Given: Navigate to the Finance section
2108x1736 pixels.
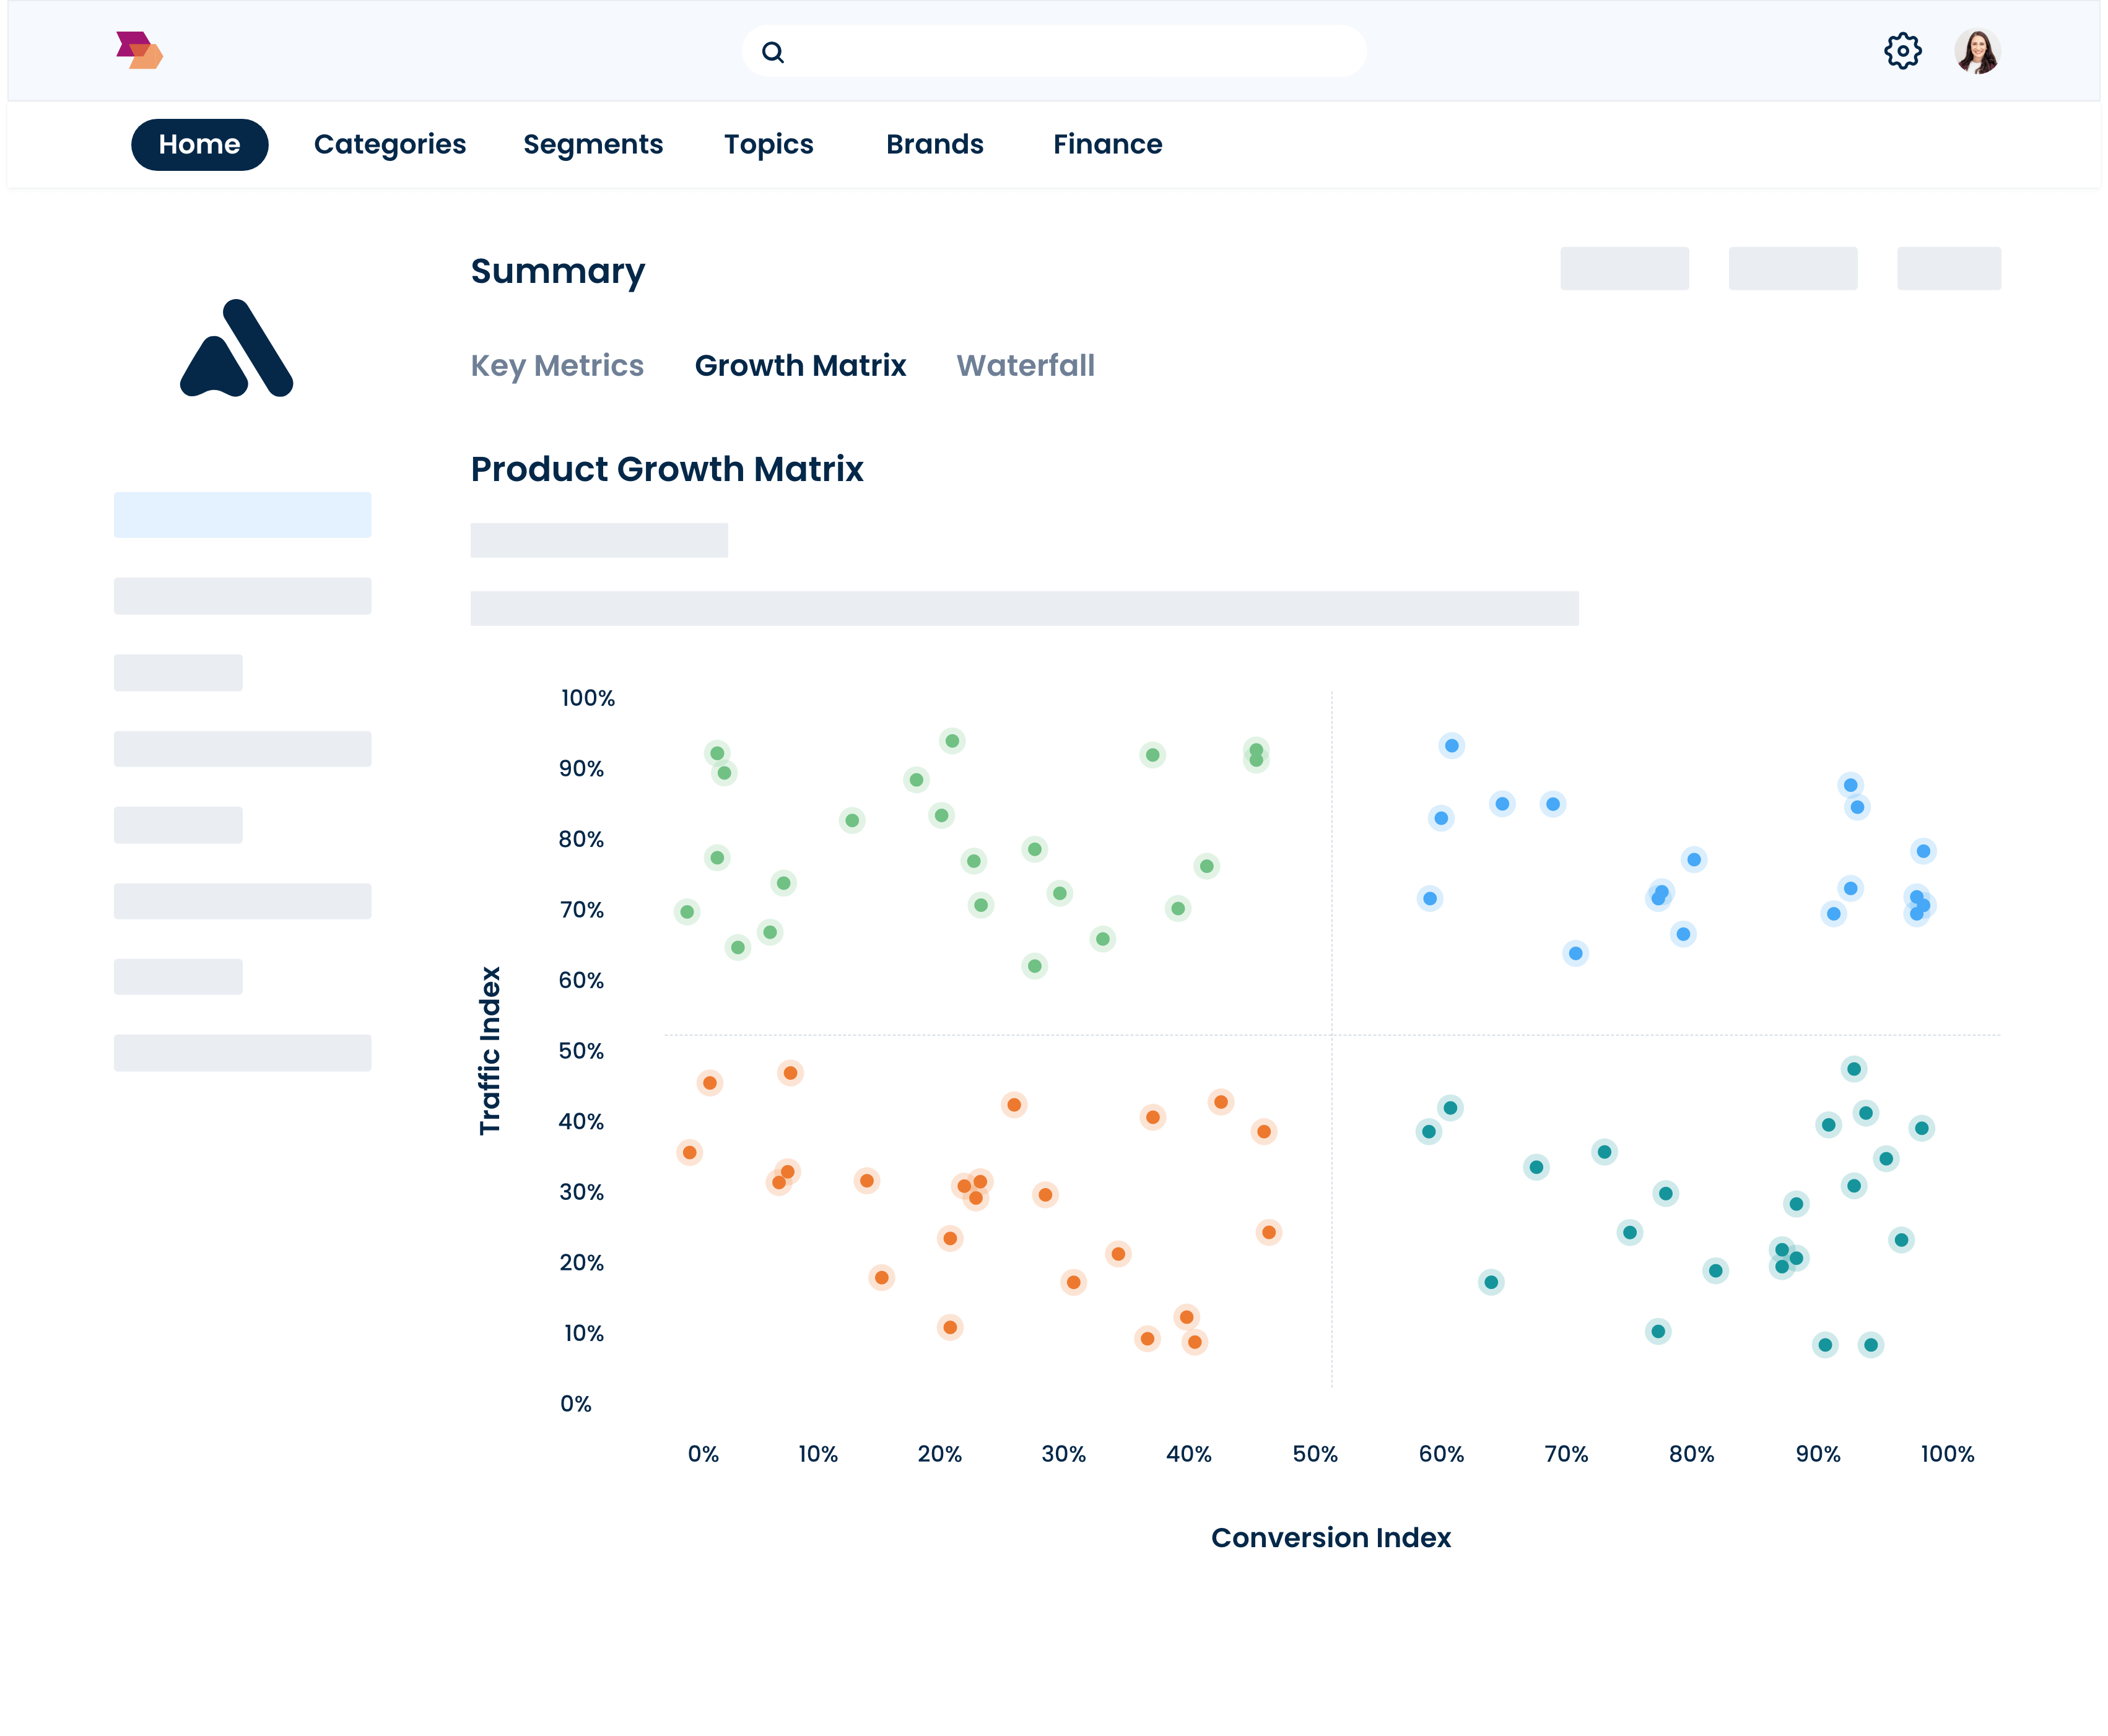Looking at the screenshot, I should point(1107,143).
